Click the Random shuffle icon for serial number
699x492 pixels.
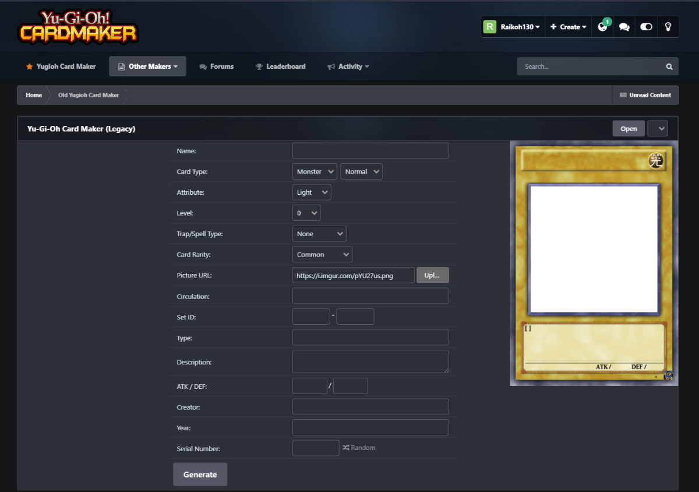click(x=345, y=448)
